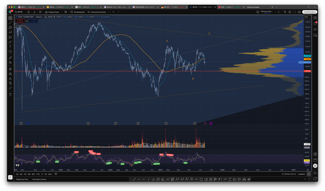Switch to the GOLD browser tab

pyautogui.click(x=56, y=7)
